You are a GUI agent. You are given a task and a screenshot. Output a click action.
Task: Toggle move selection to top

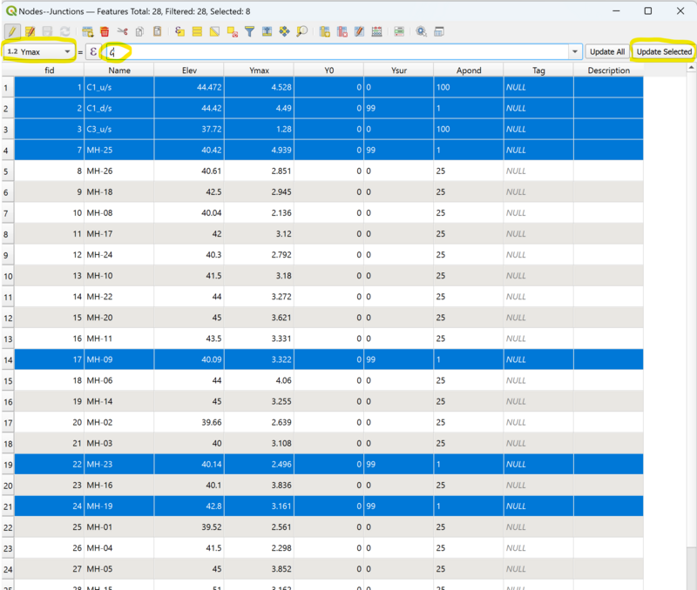(x=267, y=31)
